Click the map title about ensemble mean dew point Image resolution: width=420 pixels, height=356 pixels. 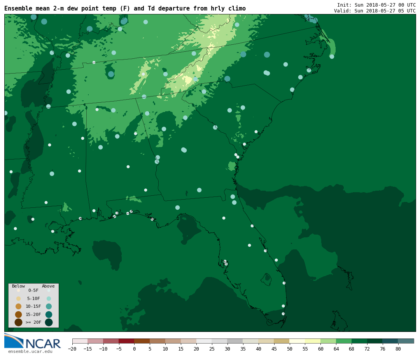click(x=125, y=9)
